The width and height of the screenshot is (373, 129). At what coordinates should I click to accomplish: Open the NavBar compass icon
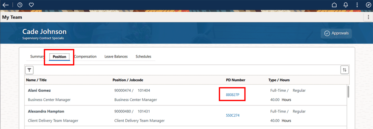tap(368, 5)
